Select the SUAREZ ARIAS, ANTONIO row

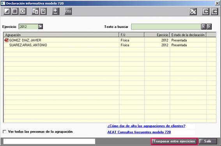pyautogui.click(x=110, y=45)
